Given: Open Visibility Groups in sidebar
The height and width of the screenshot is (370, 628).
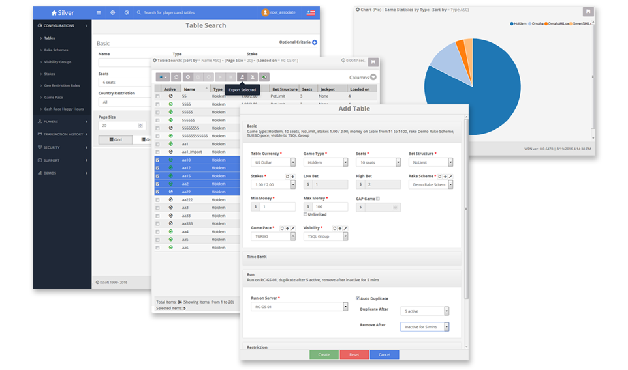Looking at the screenshot, I should [57, 62].
